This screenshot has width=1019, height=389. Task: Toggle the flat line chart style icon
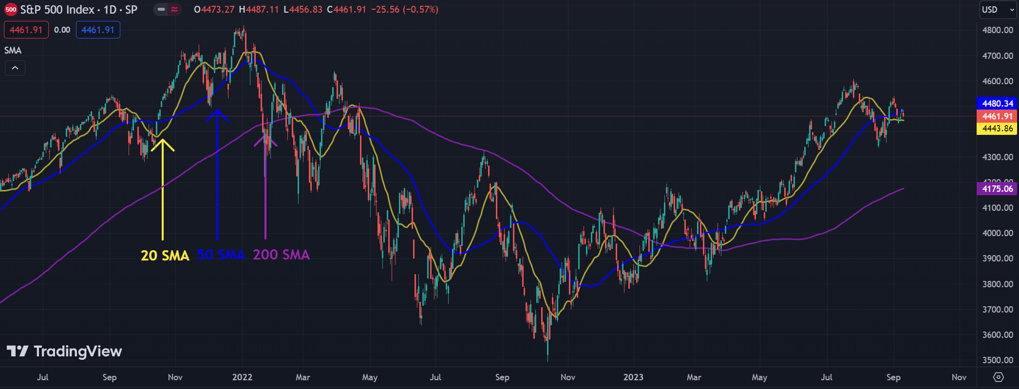pyautogui.click(x=161, y=9)
